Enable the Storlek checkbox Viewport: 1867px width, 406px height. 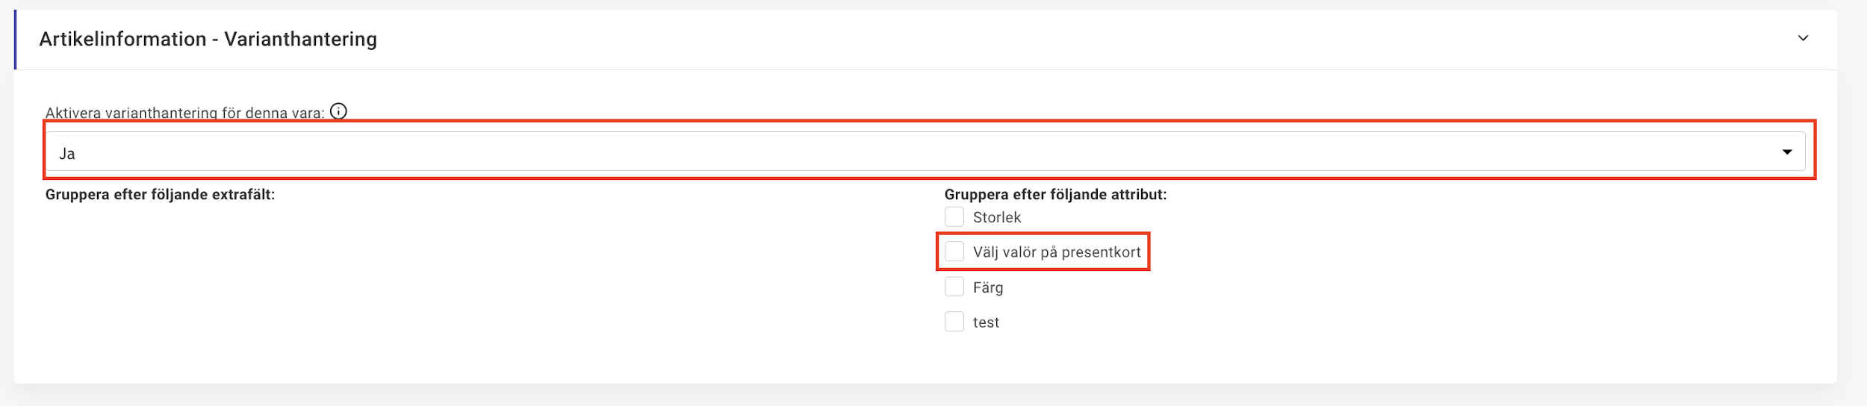[954, 216]
